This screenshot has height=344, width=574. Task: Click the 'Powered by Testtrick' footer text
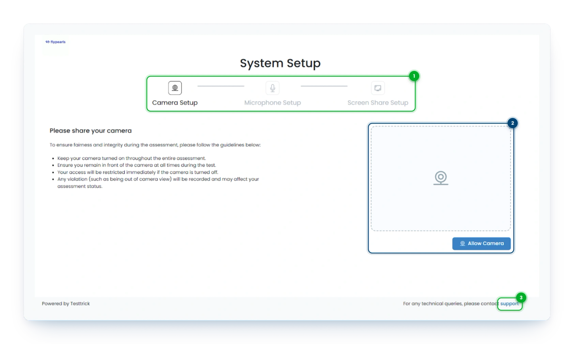pyautogui.click(x=66, y=304)
